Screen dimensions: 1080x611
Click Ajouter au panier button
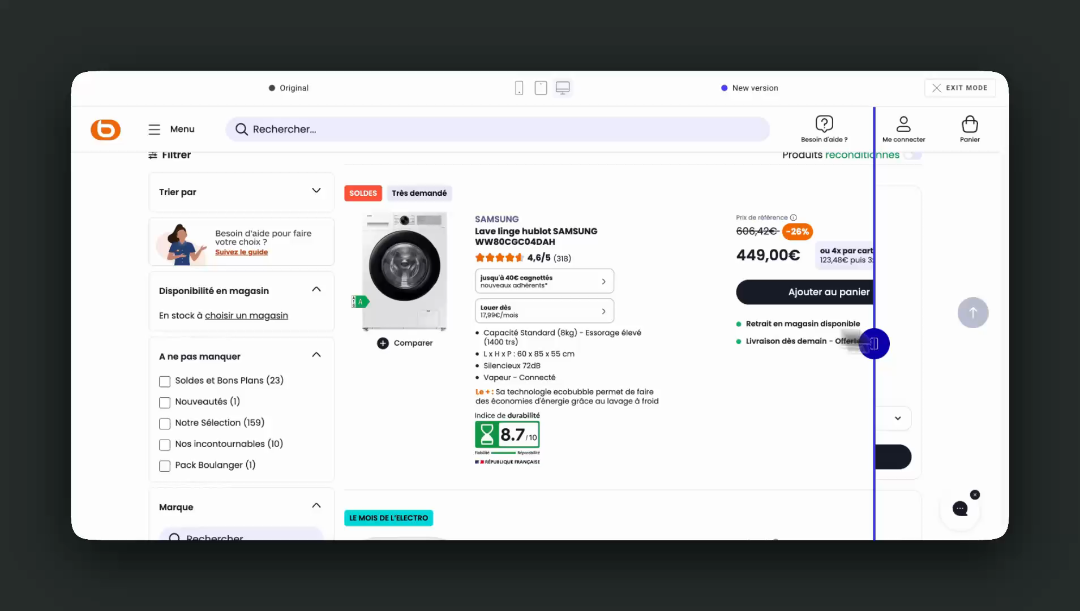pyautogui.click(x=805, y=292)
